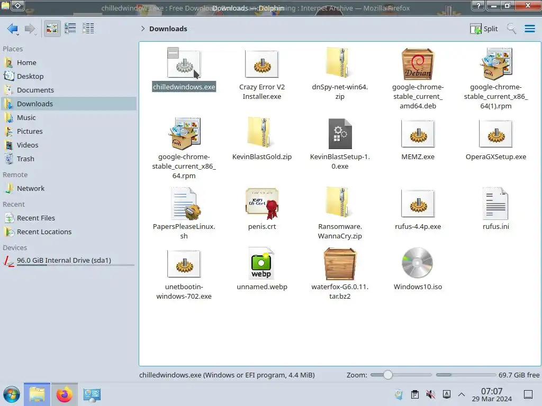The image size is (542, 406).
Task: Open Recent Files entry
Action: click(68, 218)
